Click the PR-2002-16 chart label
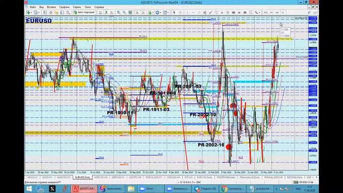 (x=211, y=145)
